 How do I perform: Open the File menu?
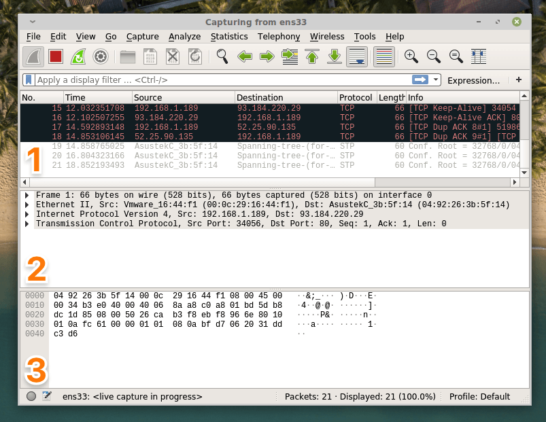33,37
